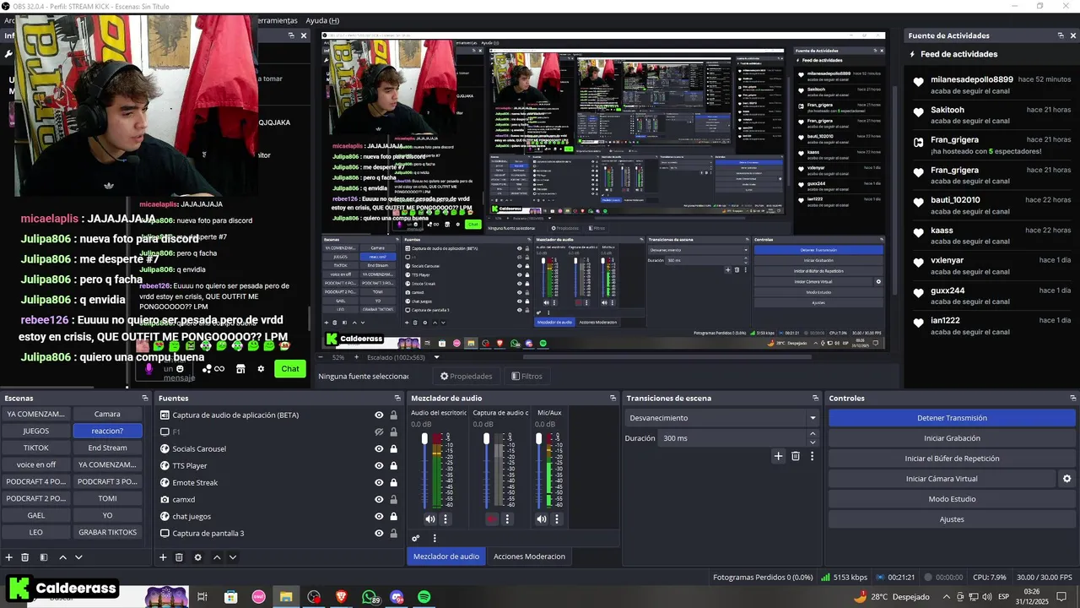Screen dimensions: 1080x608
Task: Open File Explorer in the taskbar
Action: click(286, 597)
